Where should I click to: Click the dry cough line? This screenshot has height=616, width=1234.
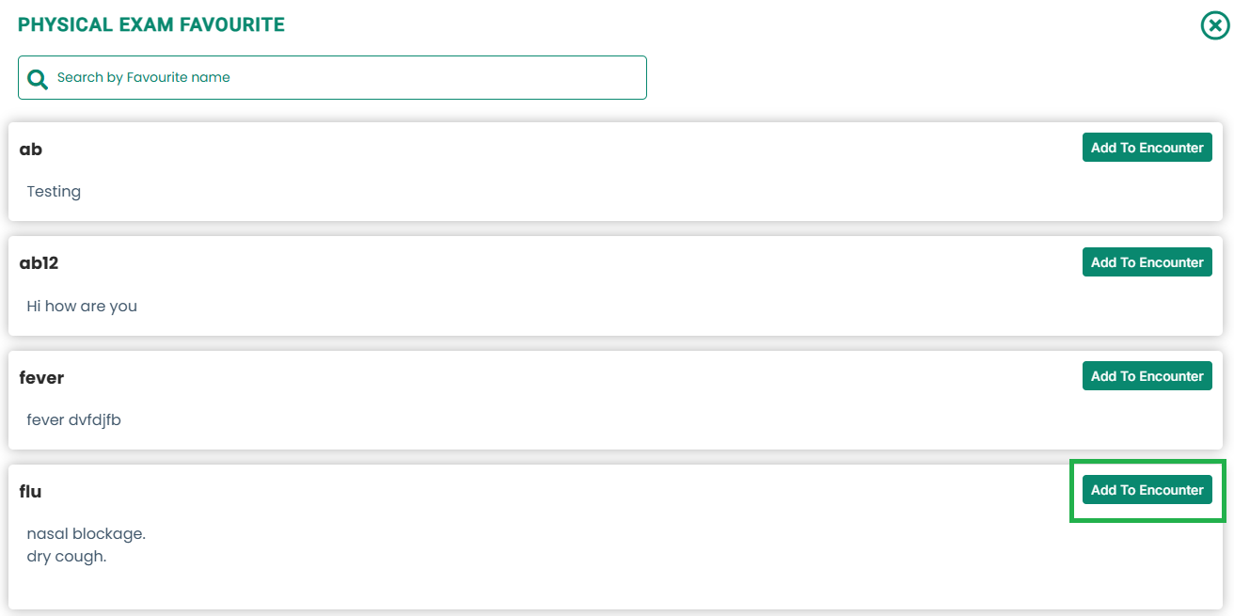(67, 557)
